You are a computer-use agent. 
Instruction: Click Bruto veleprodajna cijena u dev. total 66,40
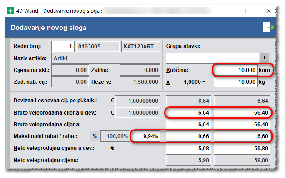click(x=242, y=113)
